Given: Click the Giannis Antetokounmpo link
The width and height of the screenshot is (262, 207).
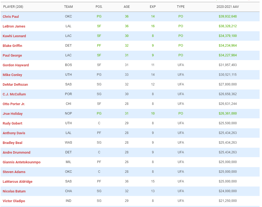Looking at the screenshot, I should coord(22,162).
